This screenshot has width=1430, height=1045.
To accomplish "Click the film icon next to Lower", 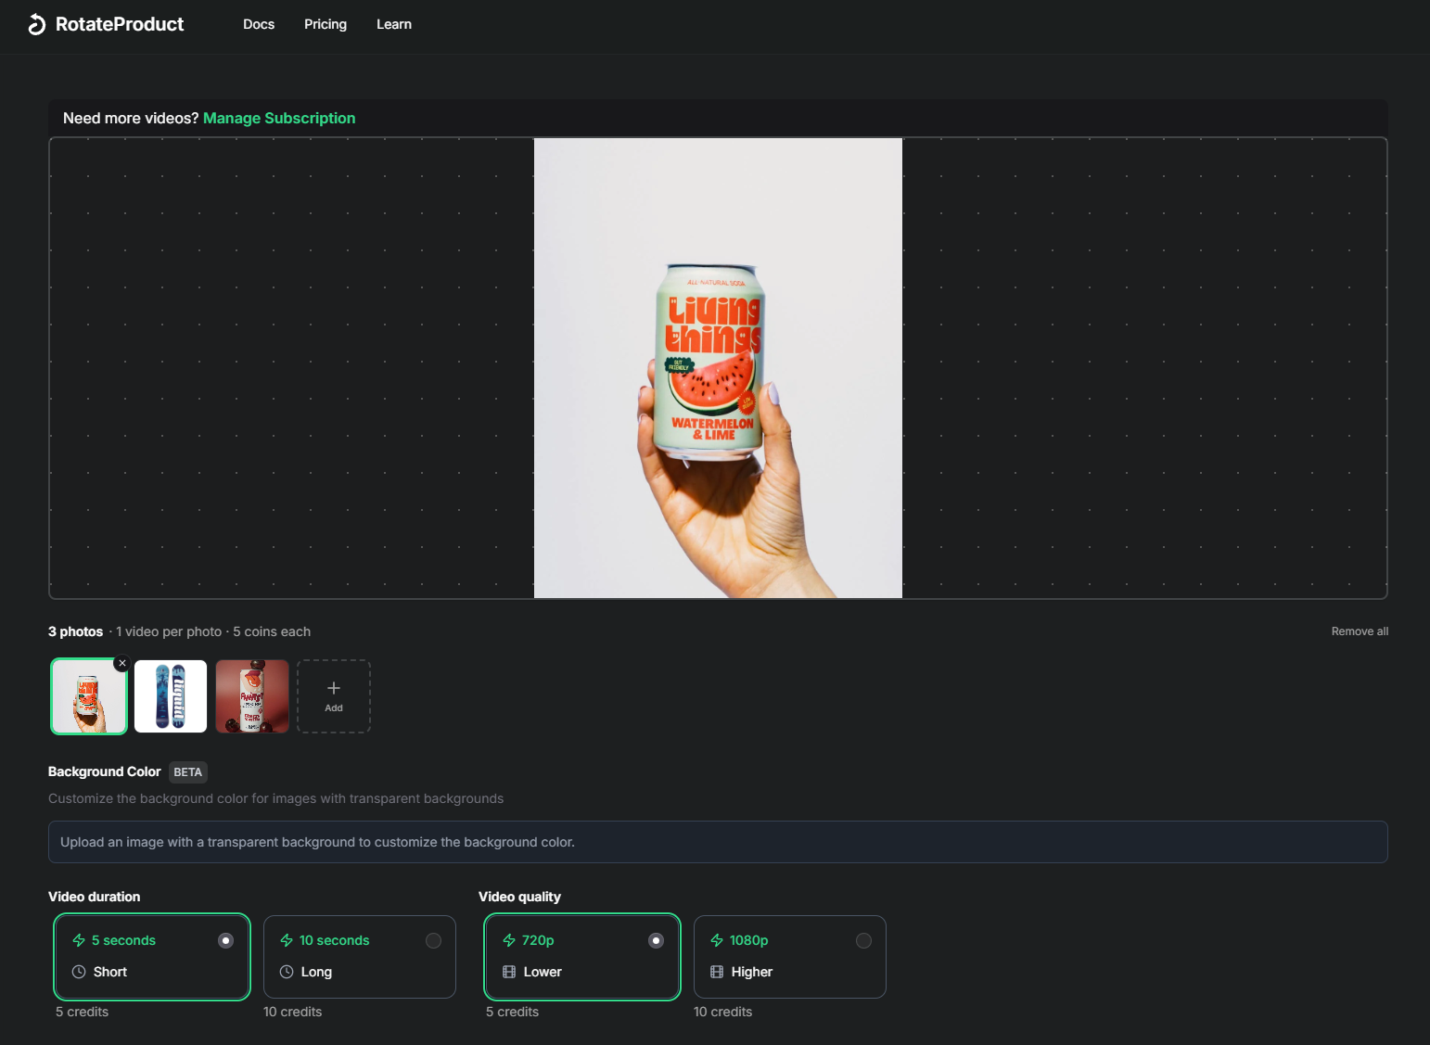I will (x=509, y=972).
